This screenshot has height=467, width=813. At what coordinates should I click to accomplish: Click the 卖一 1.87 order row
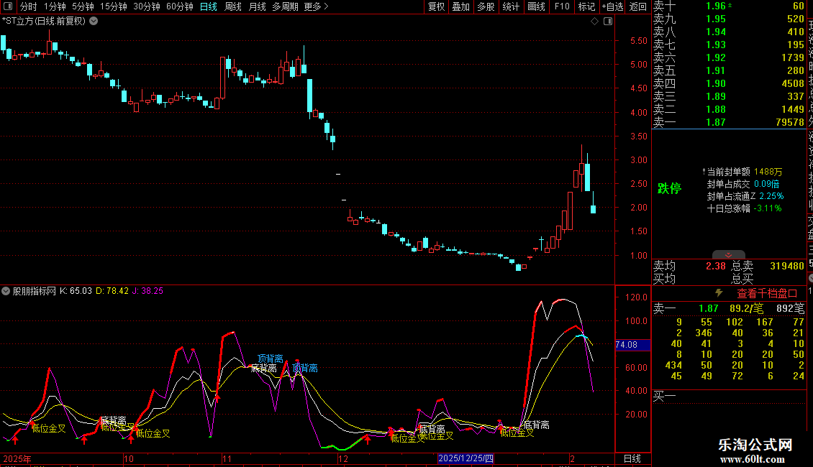pyautogui.click(x=729, y=122)
